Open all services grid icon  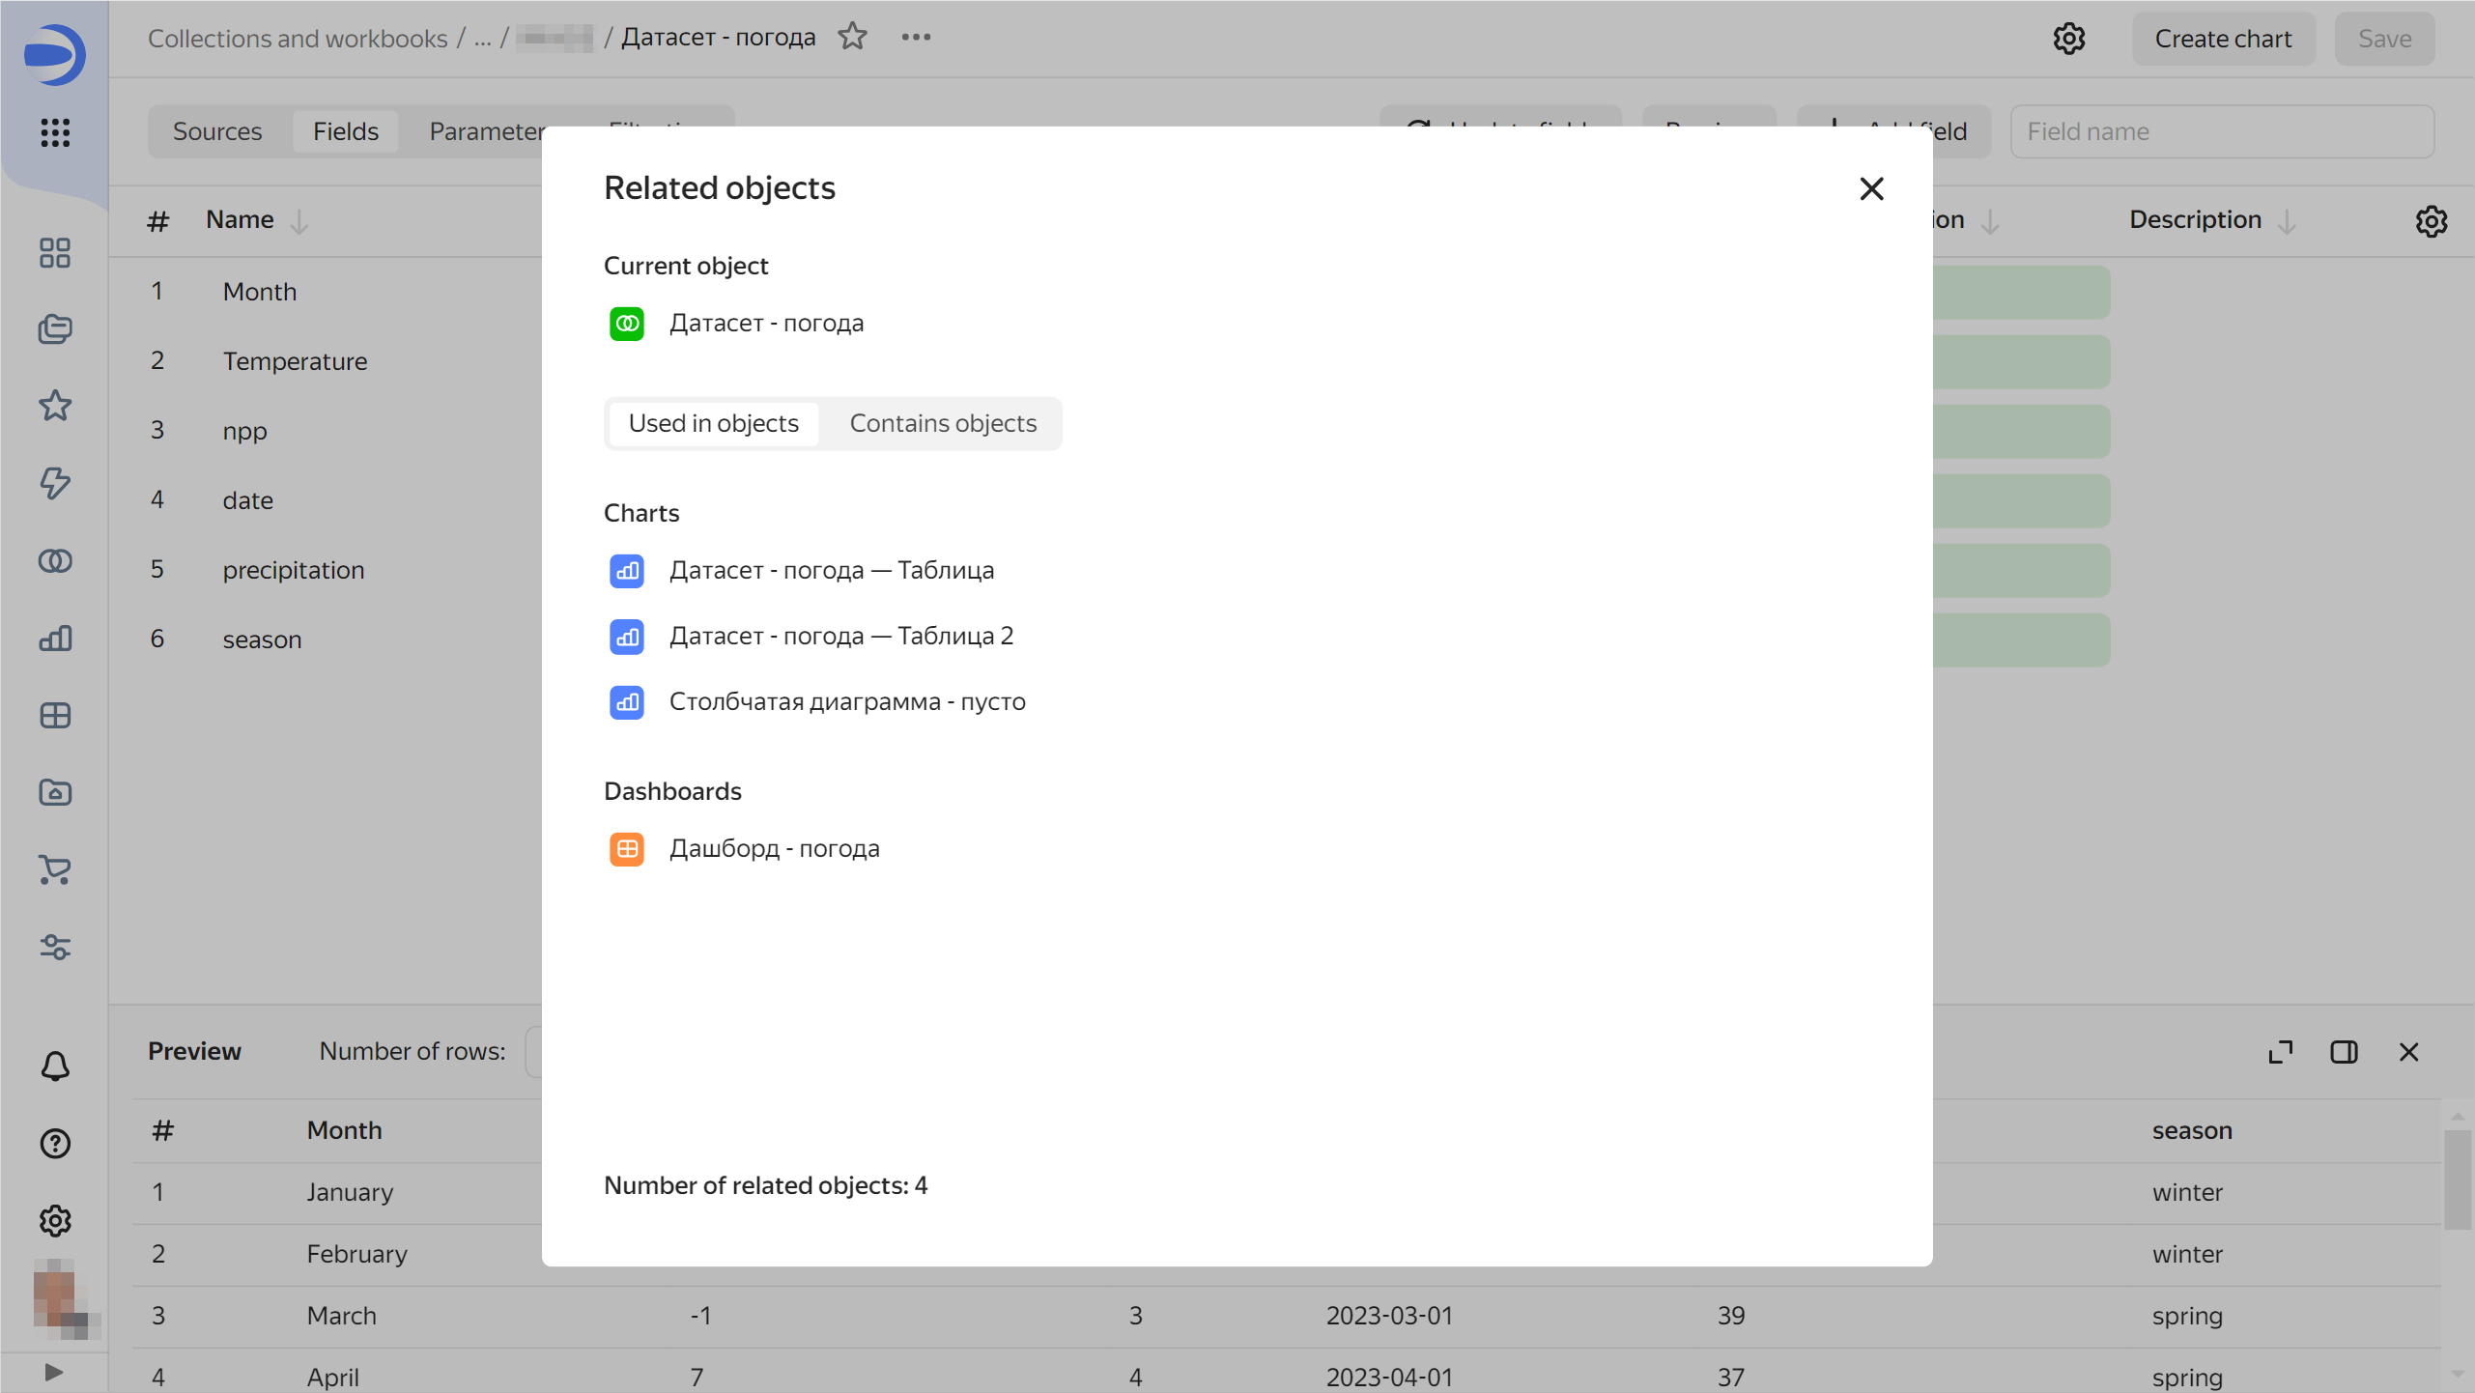click(x=55, y=132)
